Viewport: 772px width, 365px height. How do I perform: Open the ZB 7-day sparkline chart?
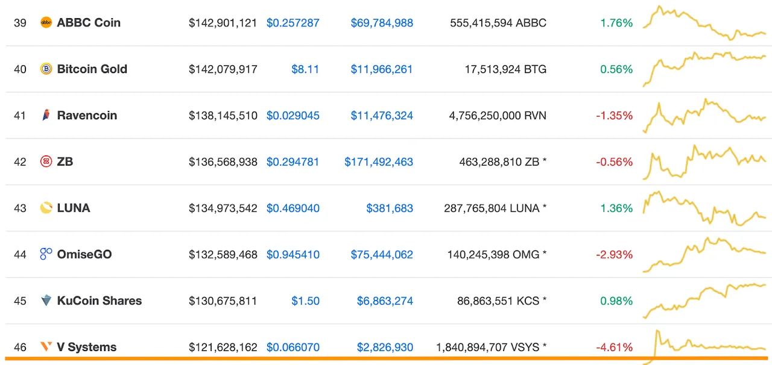coord(704,162)
